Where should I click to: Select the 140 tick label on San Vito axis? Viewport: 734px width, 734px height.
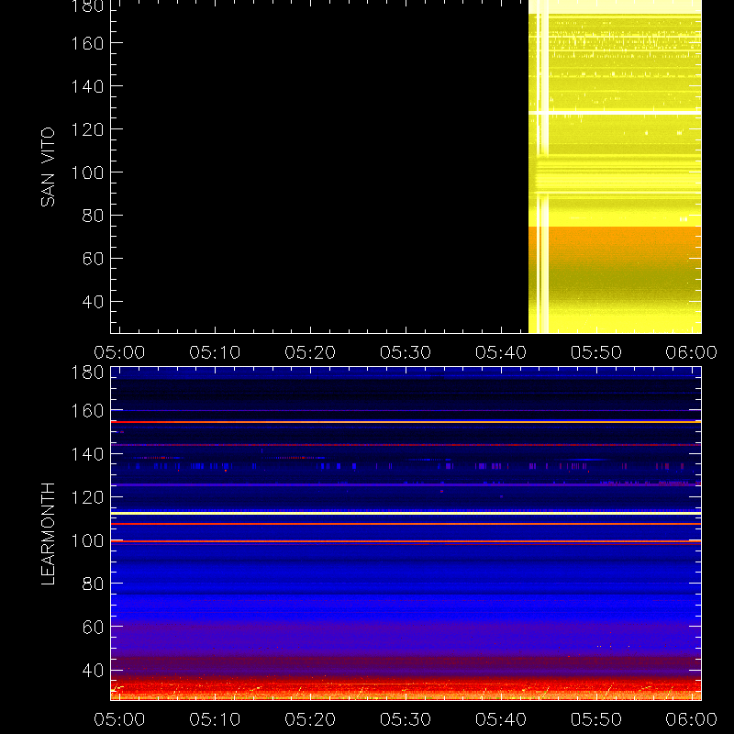(87, 86)
